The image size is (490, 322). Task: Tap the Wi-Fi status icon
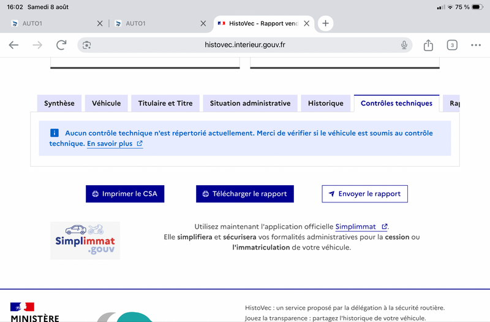point(450,7)
